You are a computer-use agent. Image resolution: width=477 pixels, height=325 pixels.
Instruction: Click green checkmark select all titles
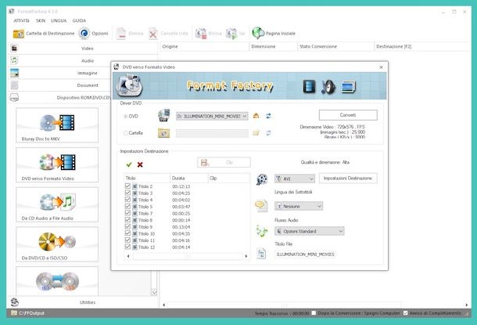(x=129, y=164)
